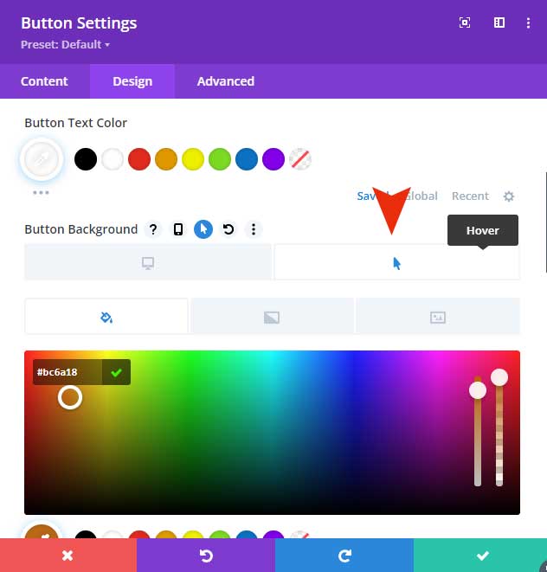Screen dimensions: 547x572
Task: Click the text color eyedropper picker circle
Action: 42,159
